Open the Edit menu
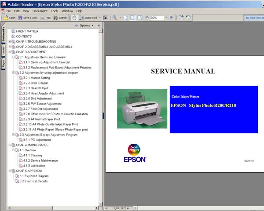The height and width of the screenshot is (211, 264). (17, 11)
